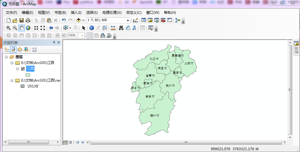Open the Standard toolbar options arrow

click(x=183, y=21)
